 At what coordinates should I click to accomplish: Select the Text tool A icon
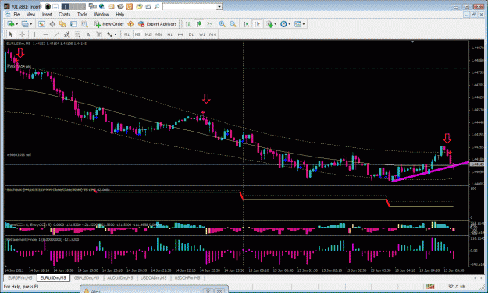pos(88,34)
